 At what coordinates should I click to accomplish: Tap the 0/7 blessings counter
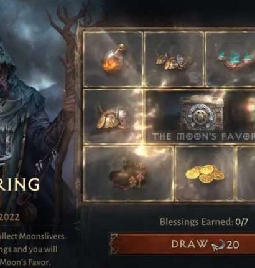point(241,222)
